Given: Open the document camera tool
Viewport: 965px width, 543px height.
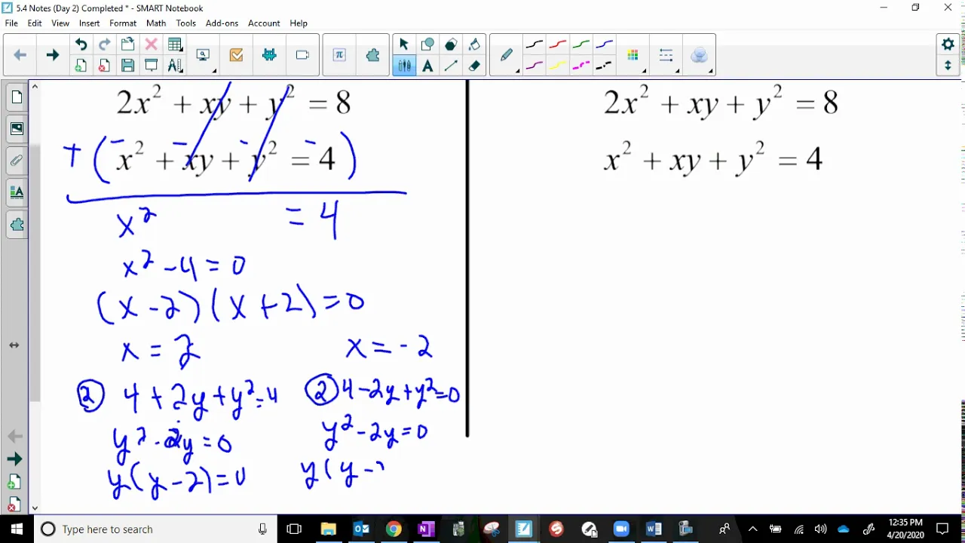Looking at the screenshot, I should pos(302,55).
